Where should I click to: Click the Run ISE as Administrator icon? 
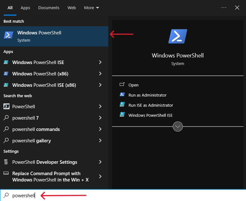coord(122,104)
